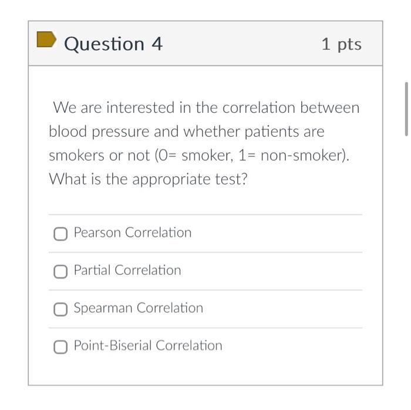This screenshot has width=411, height=410.
Task: Click the vertical scrollbar thumb
Action: 406,109
